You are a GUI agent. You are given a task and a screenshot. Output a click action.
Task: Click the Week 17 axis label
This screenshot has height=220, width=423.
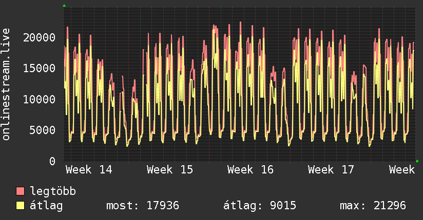[331, 170]
